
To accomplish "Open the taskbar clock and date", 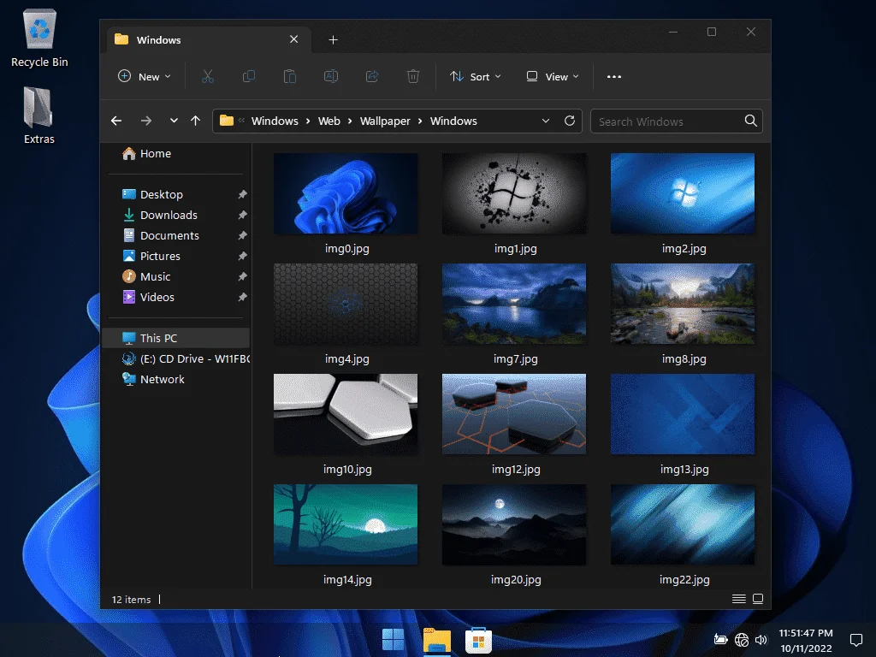I will pos(806,640).
